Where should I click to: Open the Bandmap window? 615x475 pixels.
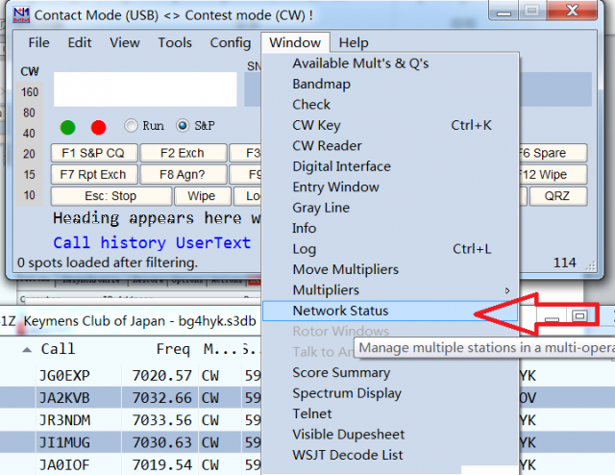tap(390, 84)
